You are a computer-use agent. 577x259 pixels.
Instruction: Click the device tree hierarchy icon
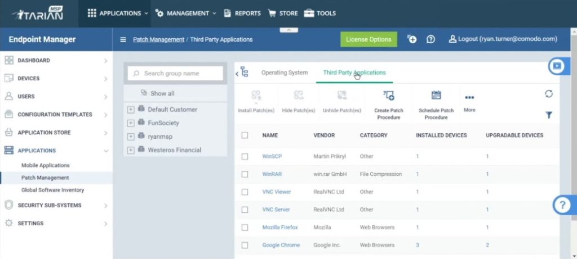244,72
